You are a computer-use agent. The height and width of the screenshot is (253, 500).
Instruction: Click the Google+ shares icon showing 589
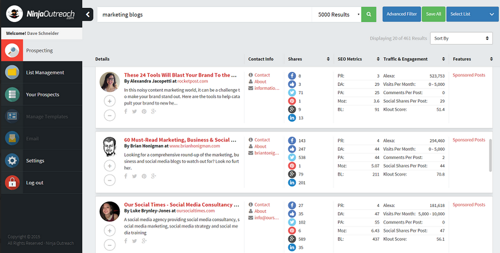292,239
